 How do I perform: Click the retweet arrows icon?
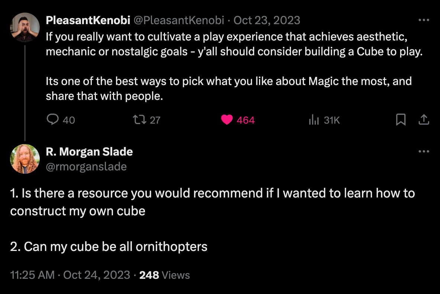140,120
